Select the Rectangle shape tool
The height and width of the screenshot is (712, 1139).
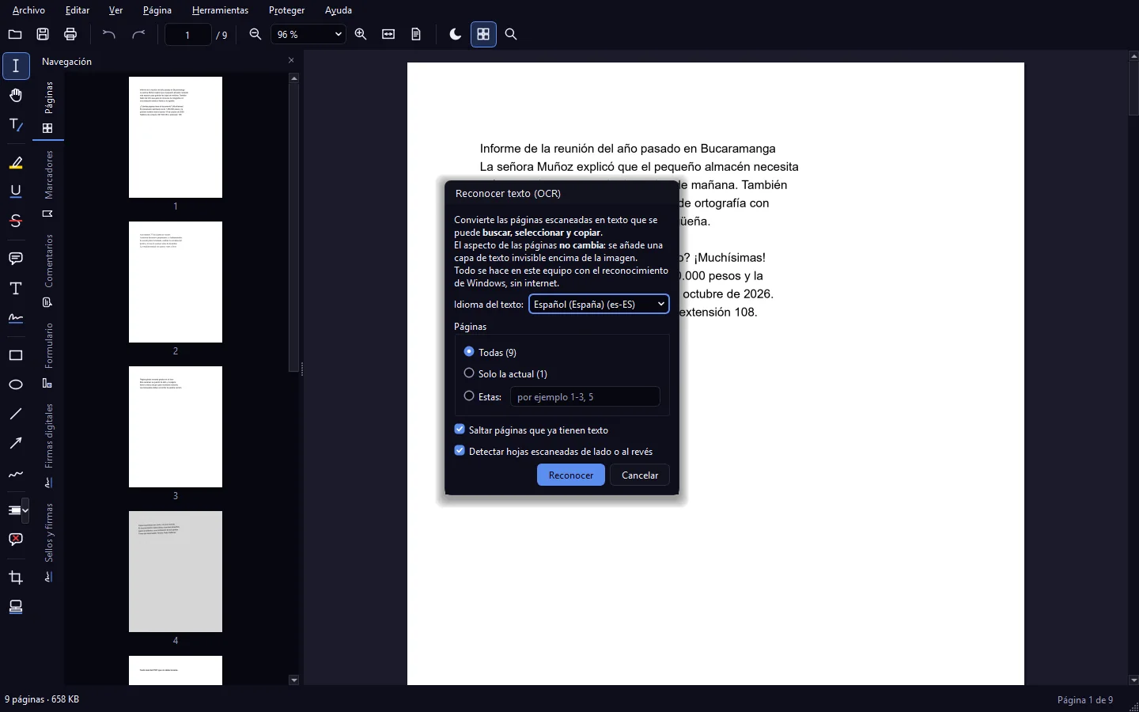(16, 355)
